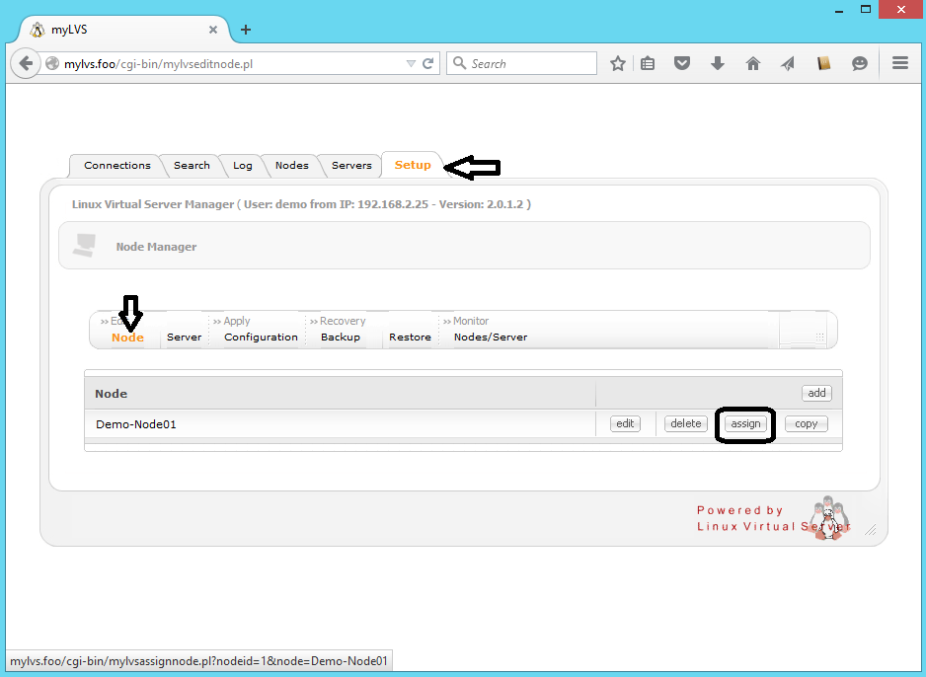The height and width of the screenshot is (677, 926).
Task: Delete the Demo-Node01 node
Action: pos(684,424)
